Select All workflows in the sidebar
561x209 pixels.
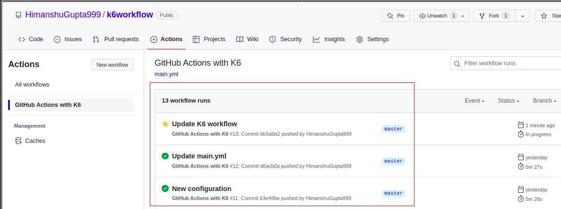[32, 85]
